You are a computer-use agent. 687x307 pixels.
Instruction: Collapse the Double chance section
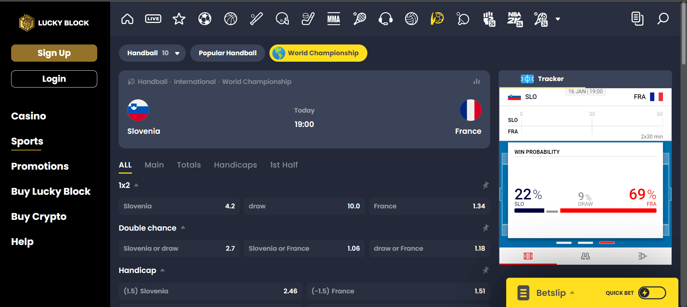coord(183,227)
